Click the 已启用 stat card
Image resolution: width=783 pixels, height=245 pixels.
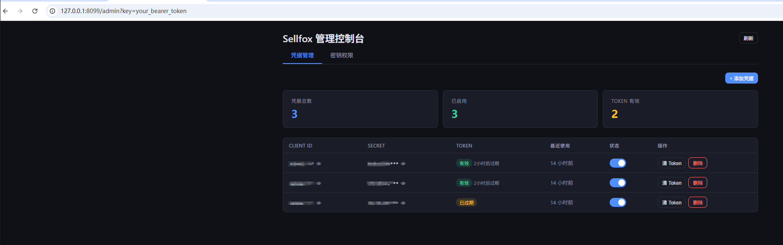(x=520, y=109)
